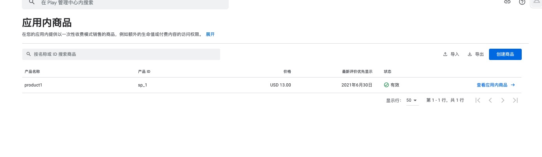The height and width of the screenshot is (157, 542).
Task: Open the help question mark icon
Action: [x=523, y=2]
